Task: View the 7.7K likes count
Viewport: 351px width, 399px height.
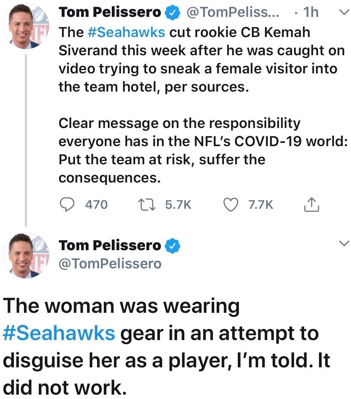Action: pyautogui.click(x=261, y=204)
